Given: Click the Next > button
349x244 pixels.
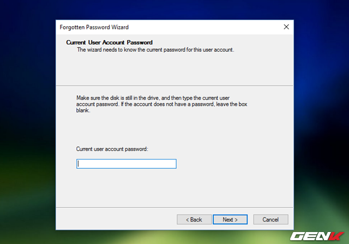Looking at the screenshot, I should (x=230, y=219).
